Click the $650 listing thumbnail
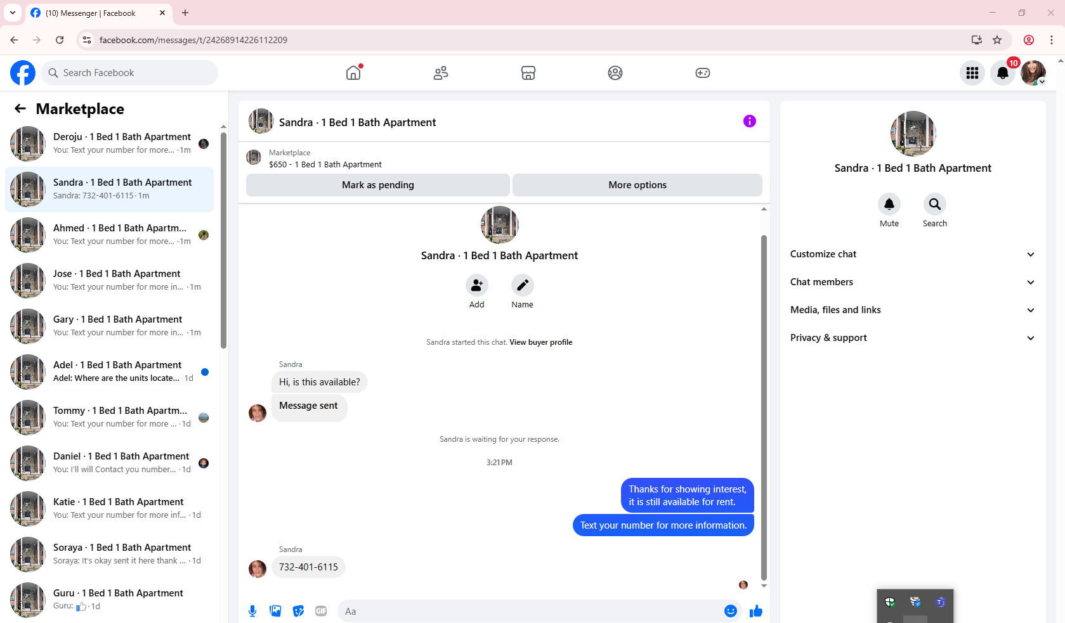Screen dimensions: 1065x623 click(x=254, y=157)
